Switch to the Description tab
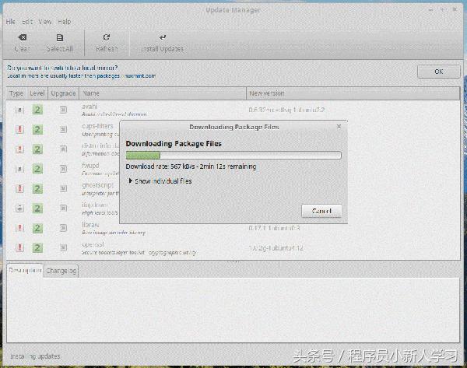The image size is (467, 368). [x=25, y=270]
